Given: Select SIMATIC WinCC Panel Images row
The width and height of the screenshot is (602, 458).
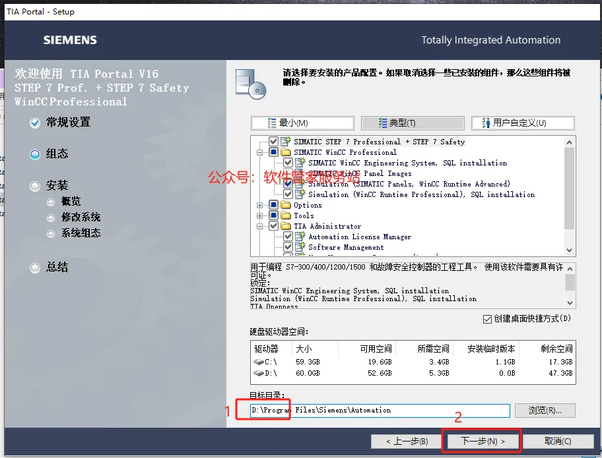Looking at the screenshot, I should 360,173.
